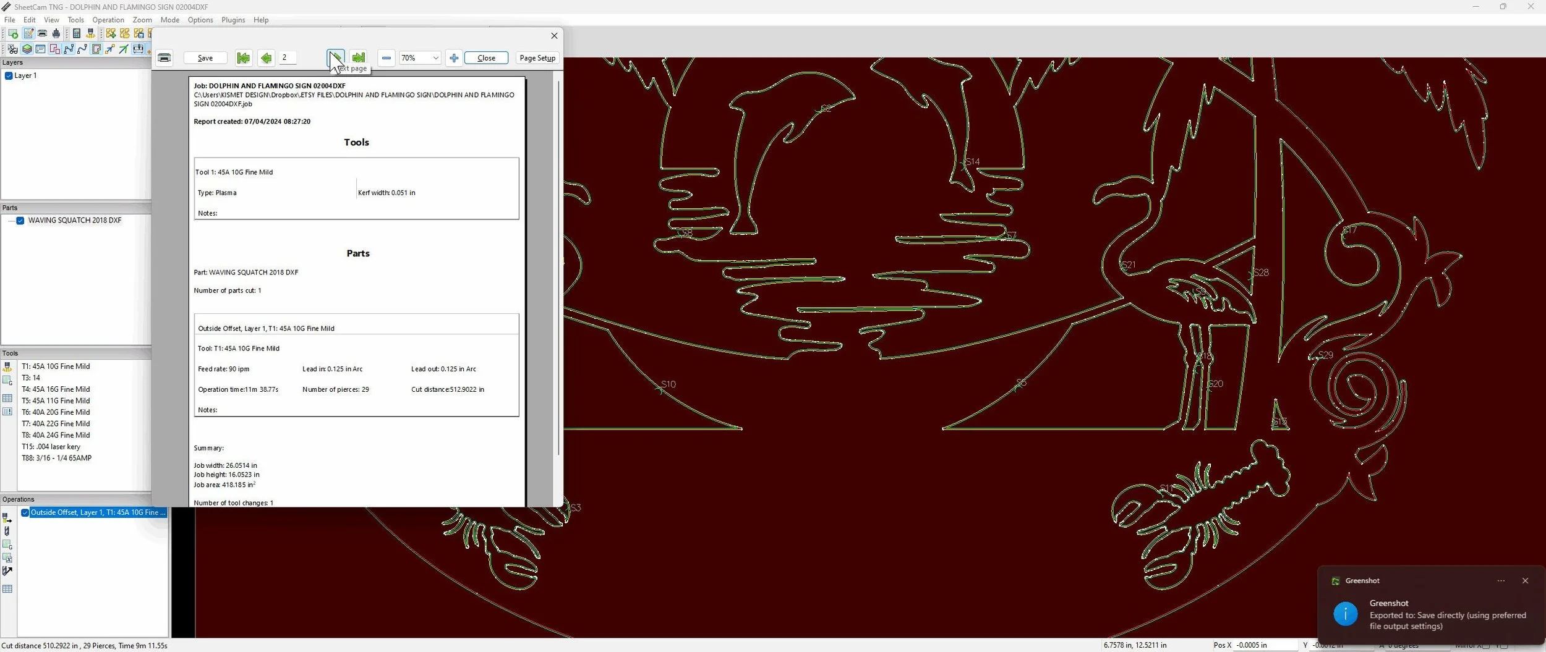Click the nested contour offset icon
The height and width of the screenshot is (652, 1546).
pyautogui.click(x=96, y=49)
